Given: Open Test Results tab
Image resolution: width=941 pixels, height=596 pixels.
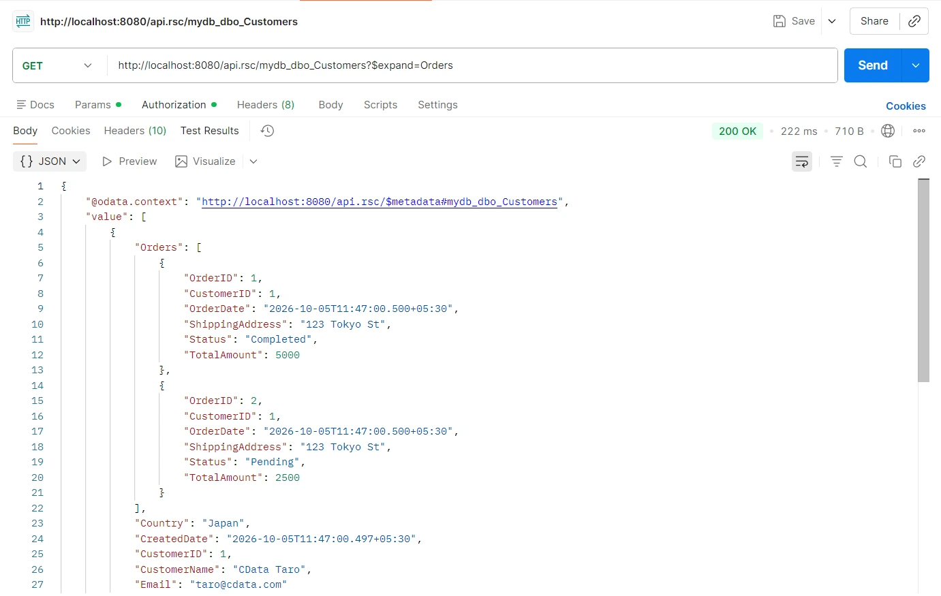Looking at the screenshot, I should (x=210, y=131).
